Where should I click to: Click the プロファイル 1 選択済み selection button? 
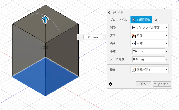(x=141, y=20)
